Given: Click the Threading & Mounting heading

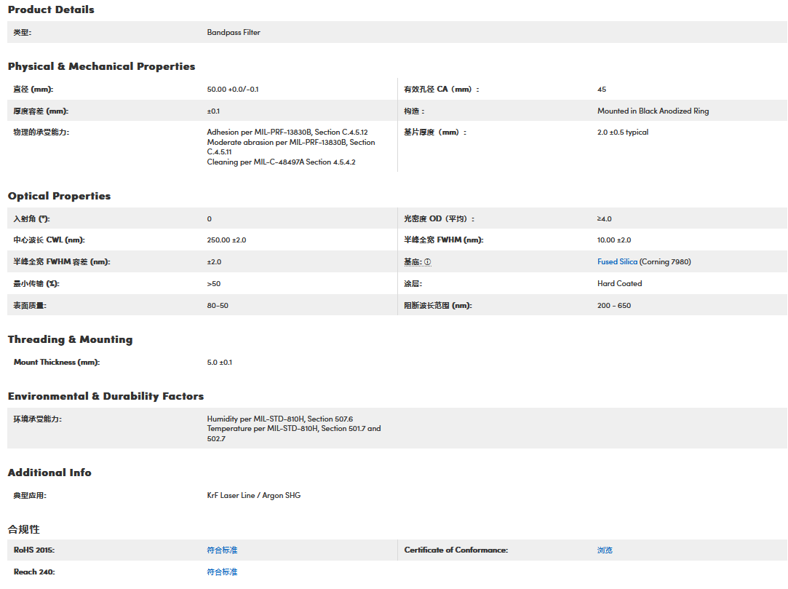Looking at the screenshot, I should (70, 339).
